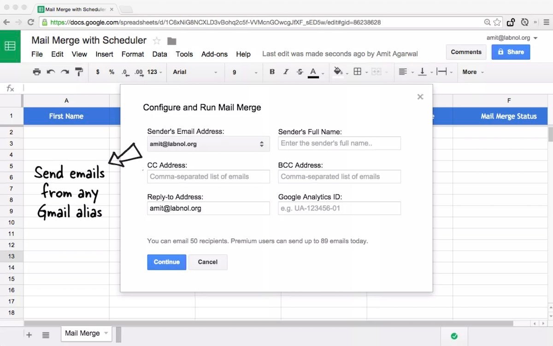
Task: Click the green checkmark status icon
Action: click(x=454, y=336)
